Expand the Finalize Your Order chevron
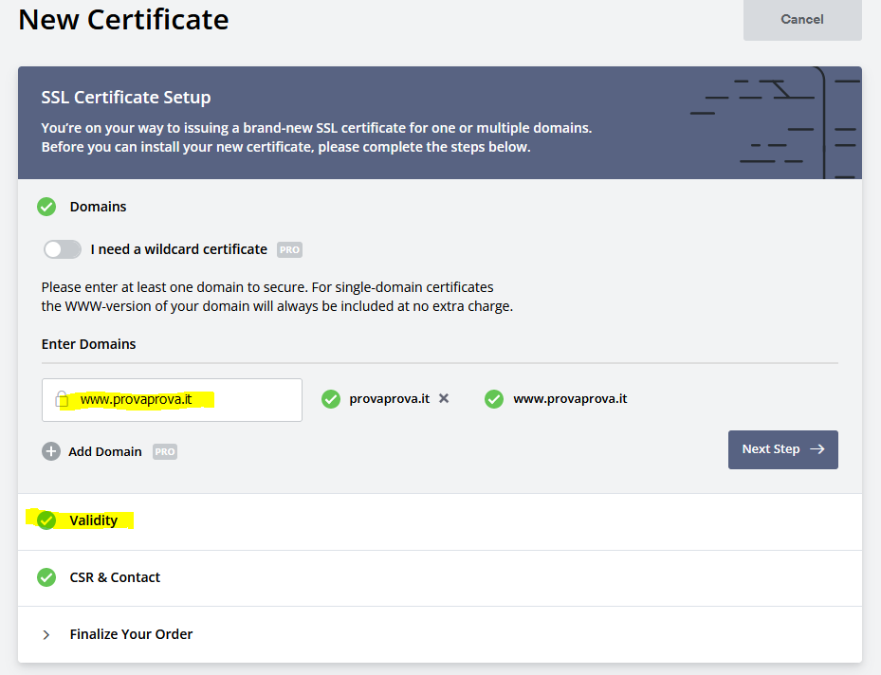Image resolution: width=881 pixels, height=675 pixels. tap(46, 634)
